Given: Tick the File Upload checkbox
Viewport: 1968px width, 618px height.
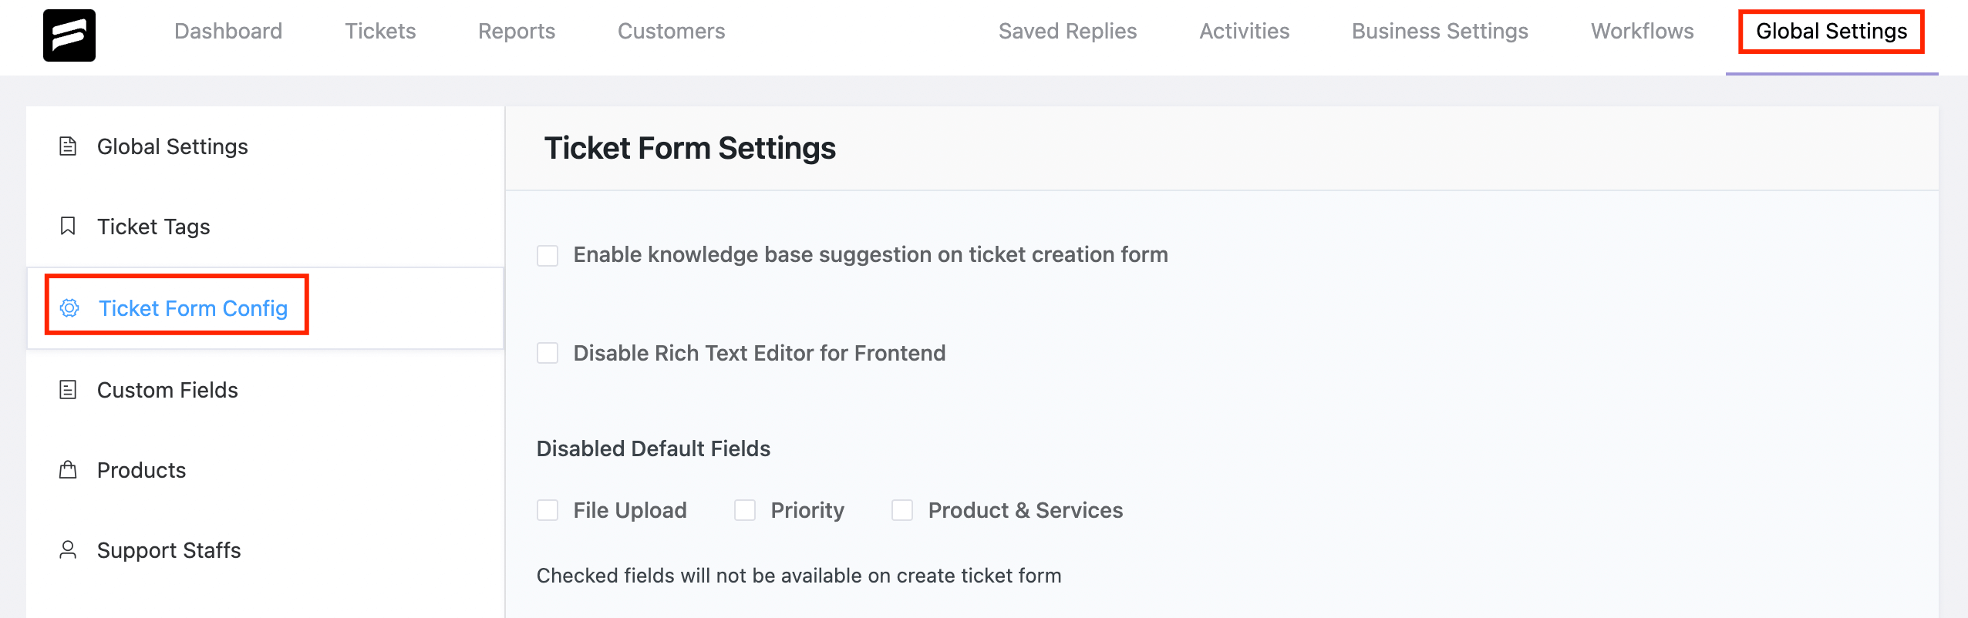Looking at the screenshot, I should [548, 510].
